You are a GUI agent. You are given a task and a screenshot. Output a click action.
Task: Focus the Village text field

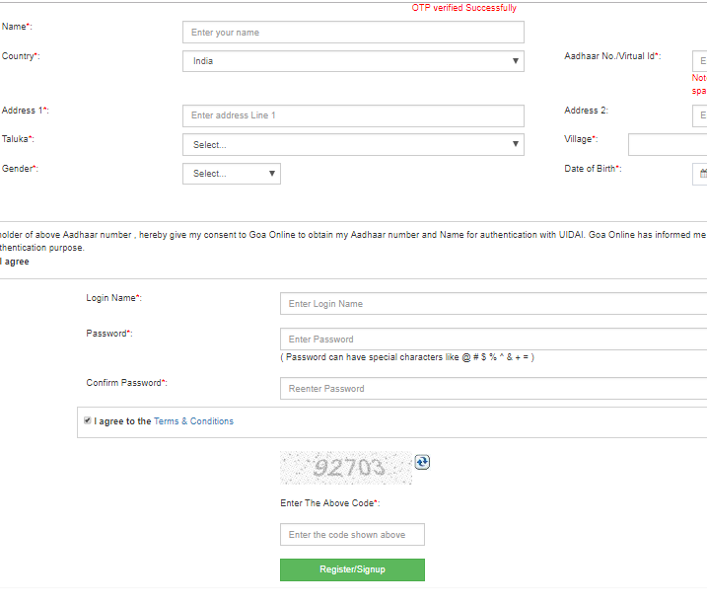668,145
